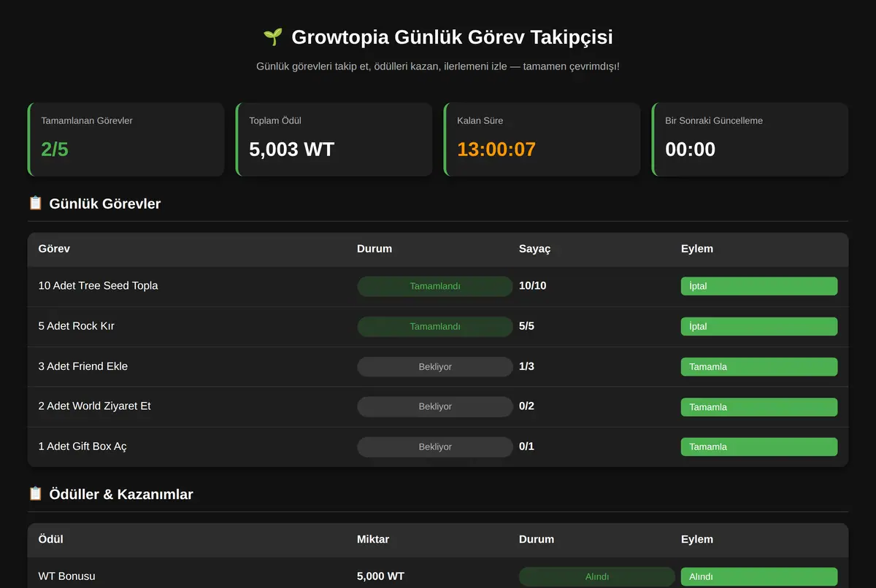Viewport: 876px width, 588px height.
Task: Click Bekliyor status of Gift Box Aç
Action: [x=435, y=446]
